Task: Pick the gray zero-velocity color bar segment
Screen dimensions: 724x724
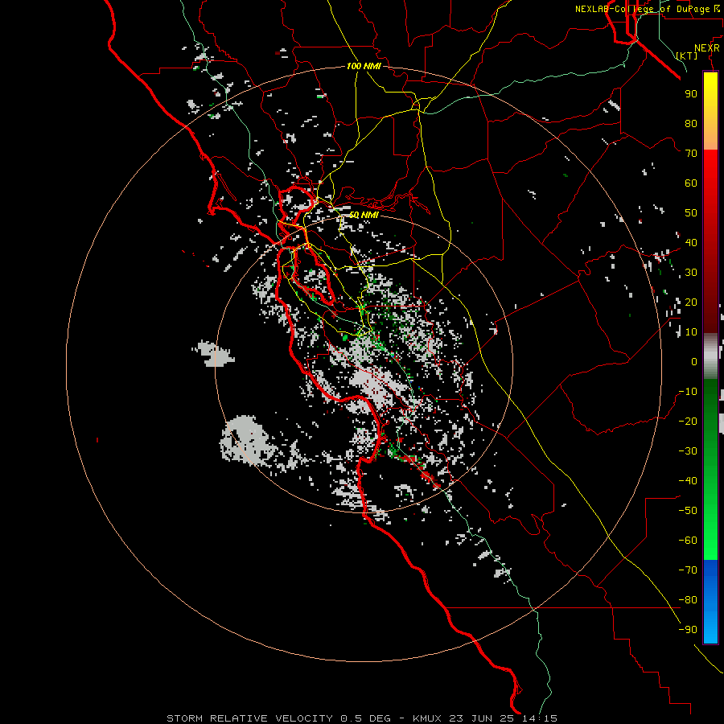Action: click(x=710, y=356)
